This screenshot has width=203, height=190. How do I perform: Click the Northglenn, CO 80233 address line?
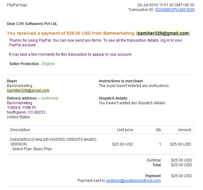(26, 112)
